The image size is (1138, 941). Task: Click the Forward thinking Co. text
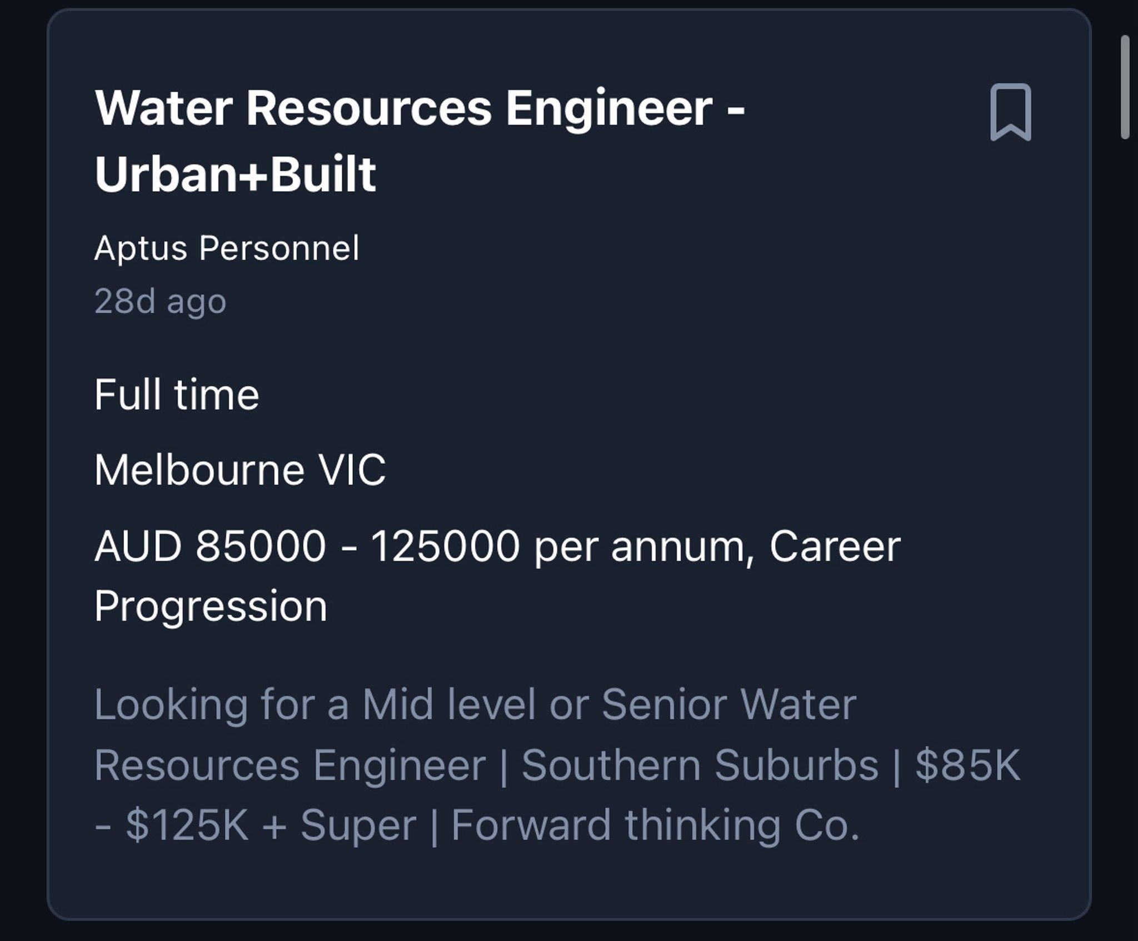655,825
